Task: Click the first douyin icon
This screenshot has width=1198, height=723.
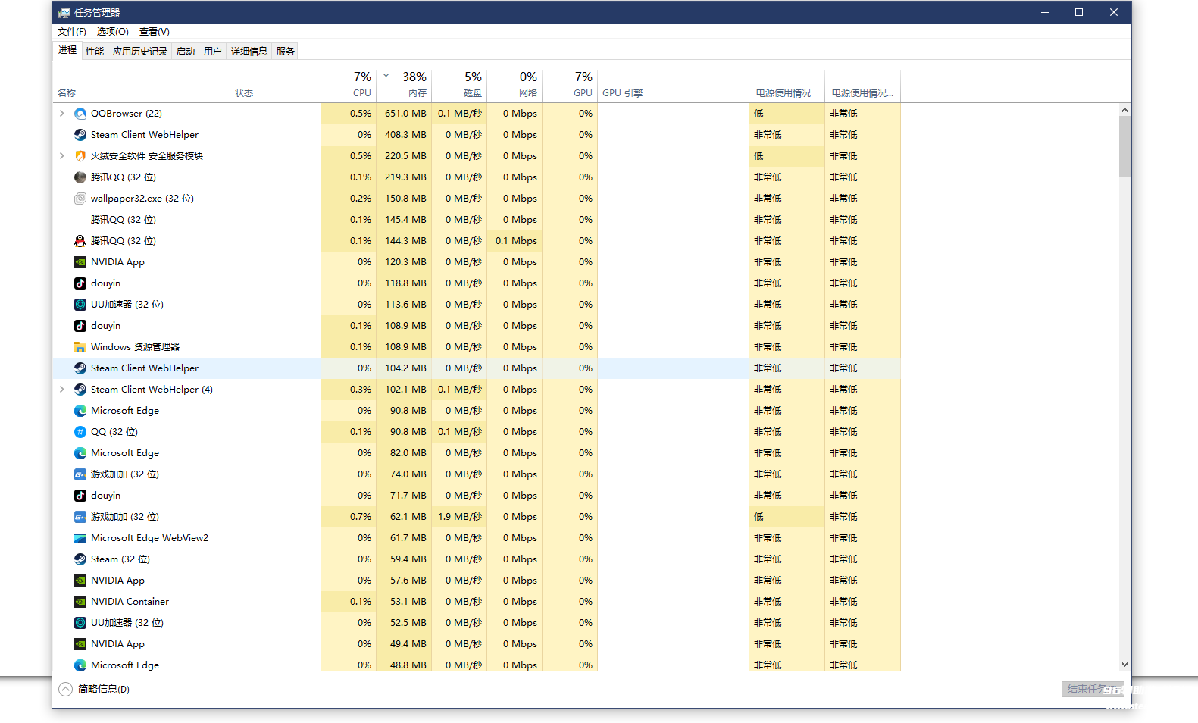Action: click(x=80, y=283)
